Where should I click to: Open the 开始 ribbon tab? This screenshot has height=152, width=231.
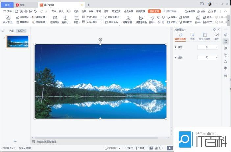54,11
